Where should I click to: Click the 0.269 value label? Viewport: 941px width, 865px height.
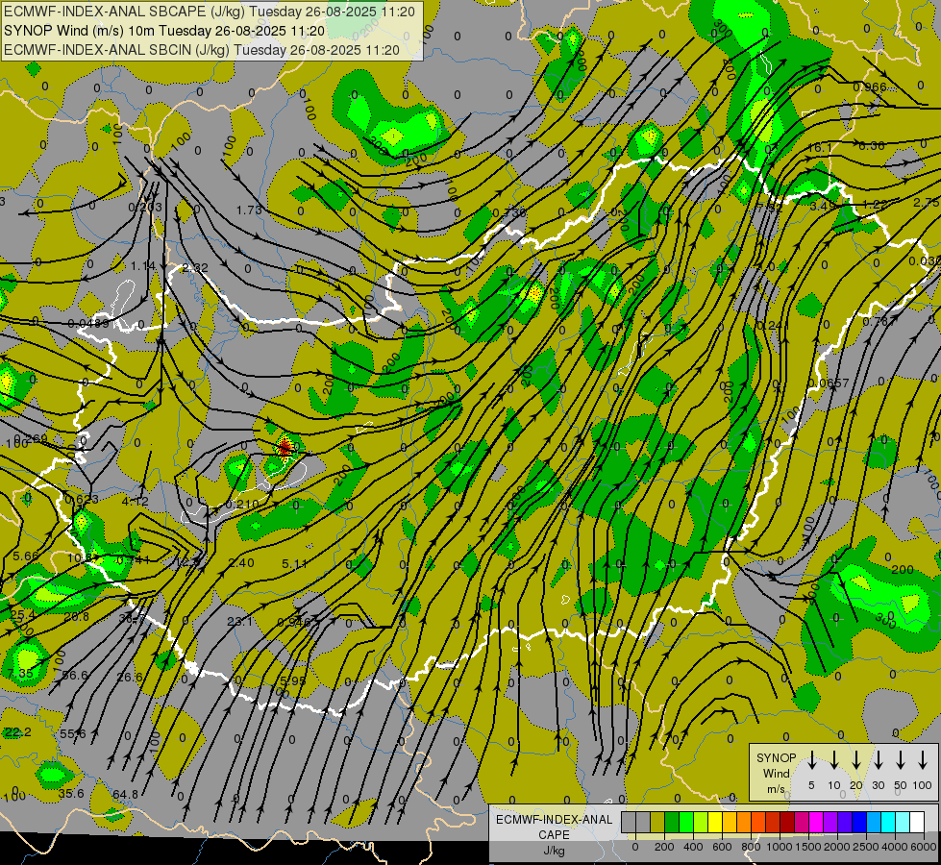(31, 438)
